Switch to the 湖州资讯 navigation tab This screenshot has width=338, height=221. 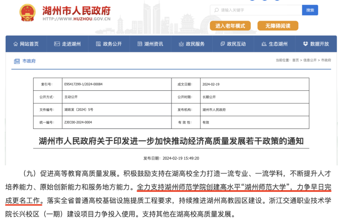(150, 44)
